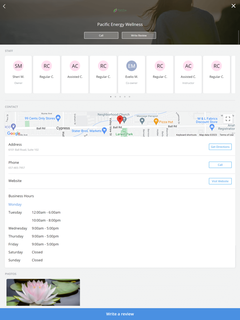The height and width of the screenshot is (320, 240).
Task: Select the EM avatar for Evelio M.
Action: (132, 66)
